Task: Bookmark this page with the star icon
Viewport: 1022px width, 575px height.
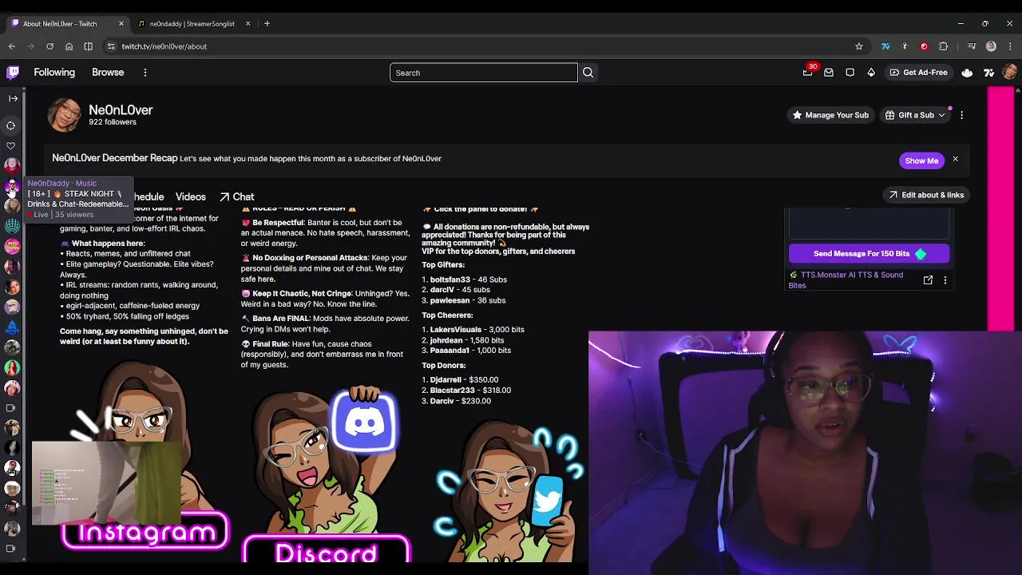Action: point(859,46)
